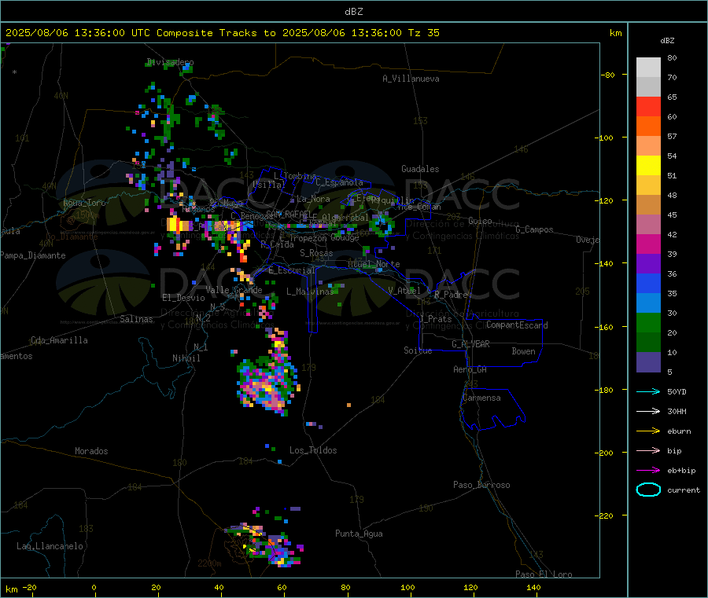Click the 'Morados' map label
This screenshot has width=708, height=598.
(92, 451)
